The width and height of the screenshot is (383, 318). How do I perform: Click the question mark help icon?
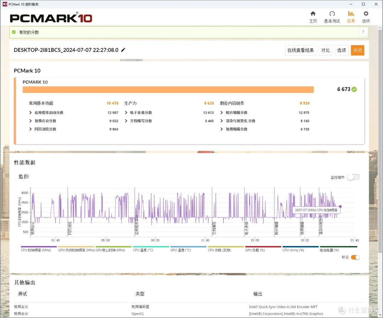[x=363, y=32]
